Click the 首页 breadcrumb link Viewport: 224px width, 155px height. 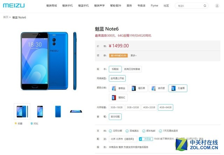click(x=6, y=17)
